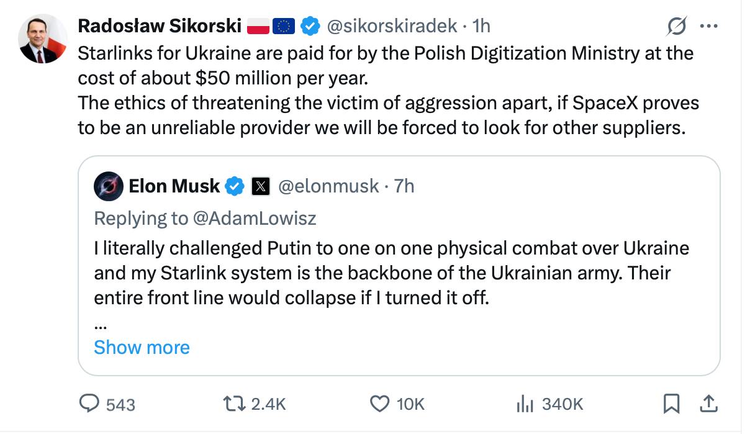The width and height of the screenshot is (750, 434).
Task: Open the @sikorskiradek handle link
Action: [391, 25]
